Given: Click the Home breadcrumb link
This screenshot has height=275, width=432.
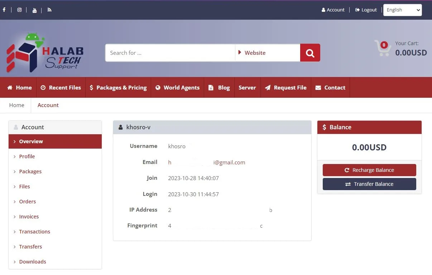Looking at the screenshot, I should (17, 105).
